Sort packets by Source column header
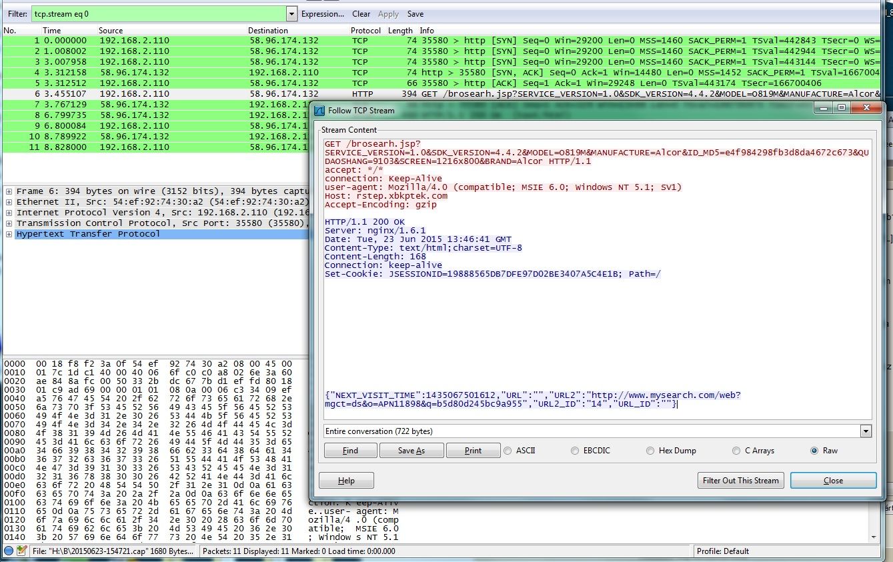The height and width of the screenshot is (562, 893). (111, 31)
